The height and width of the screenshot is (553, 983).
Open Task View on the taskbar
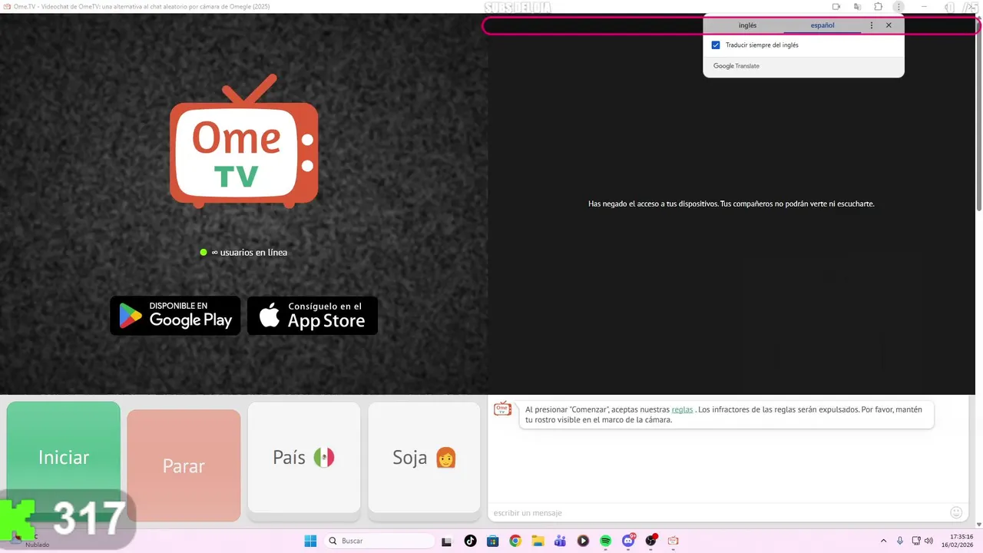[x=447, y=541]
